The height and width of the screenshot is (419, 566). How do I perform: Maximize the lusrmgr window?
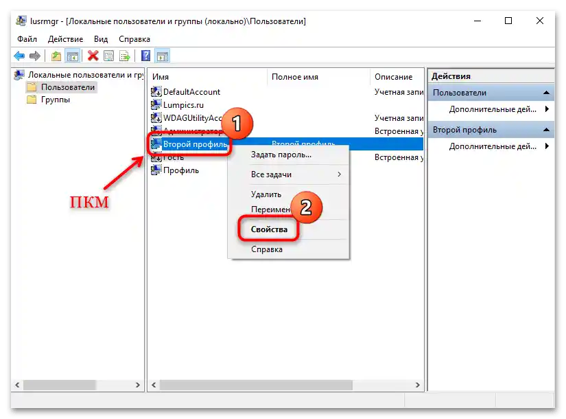pyautogui.click(x=508, y=21)
